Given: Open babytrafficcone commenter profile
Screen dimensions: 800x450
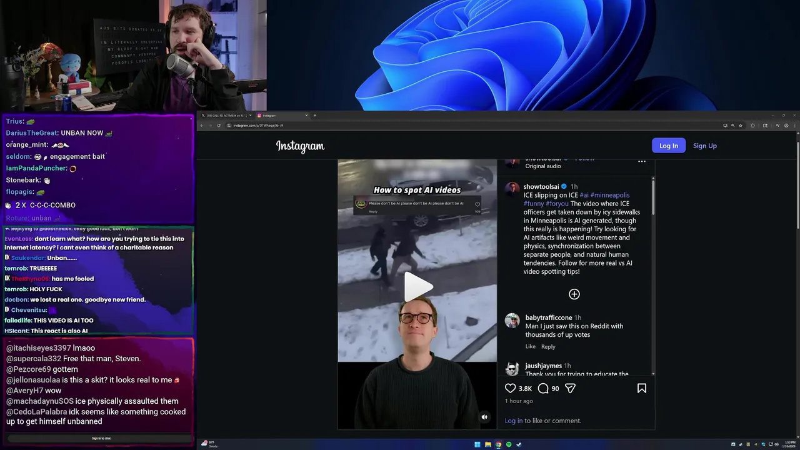Looking at the screenshot, I should tap(549, 317).
